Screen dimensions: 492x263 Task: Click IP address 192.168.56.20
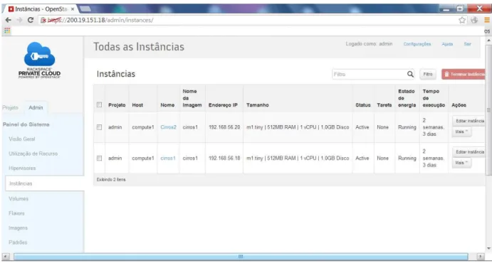coord(224,127)
